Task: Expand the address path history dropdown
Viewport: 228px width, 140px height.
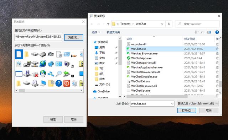Action: [162, 24]
